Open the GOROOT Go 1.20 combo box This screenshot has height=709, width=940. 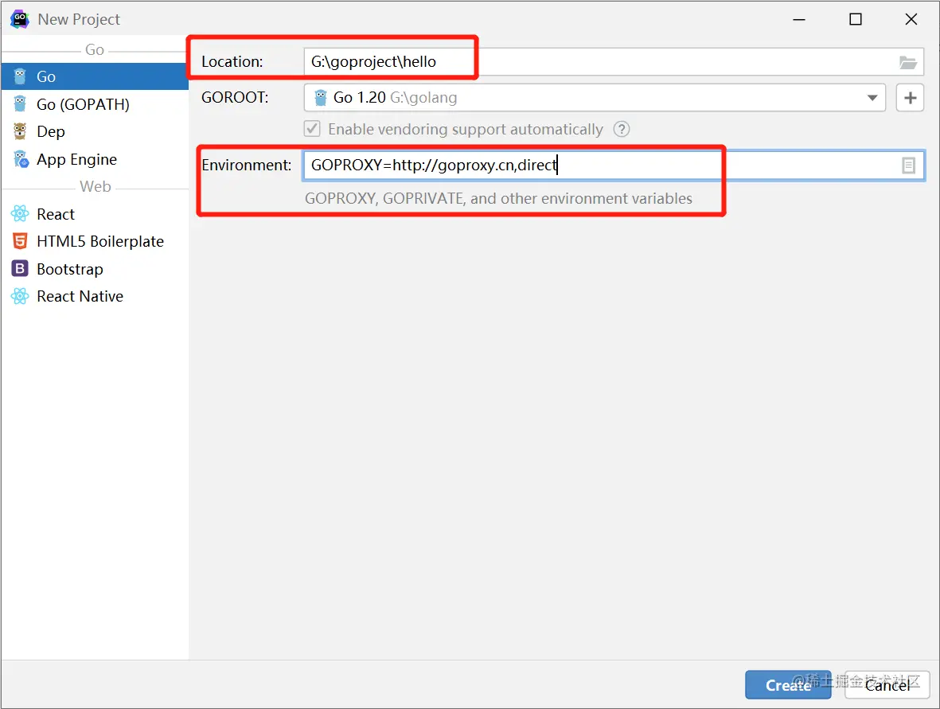[x=594, y=98]
